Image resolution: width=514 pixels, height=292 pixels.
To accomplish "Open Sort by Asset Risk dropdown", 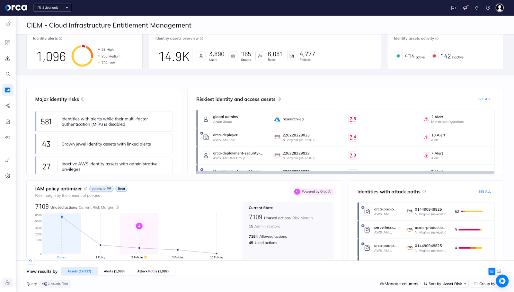I will pyautogui.click(x=445, y=284).
